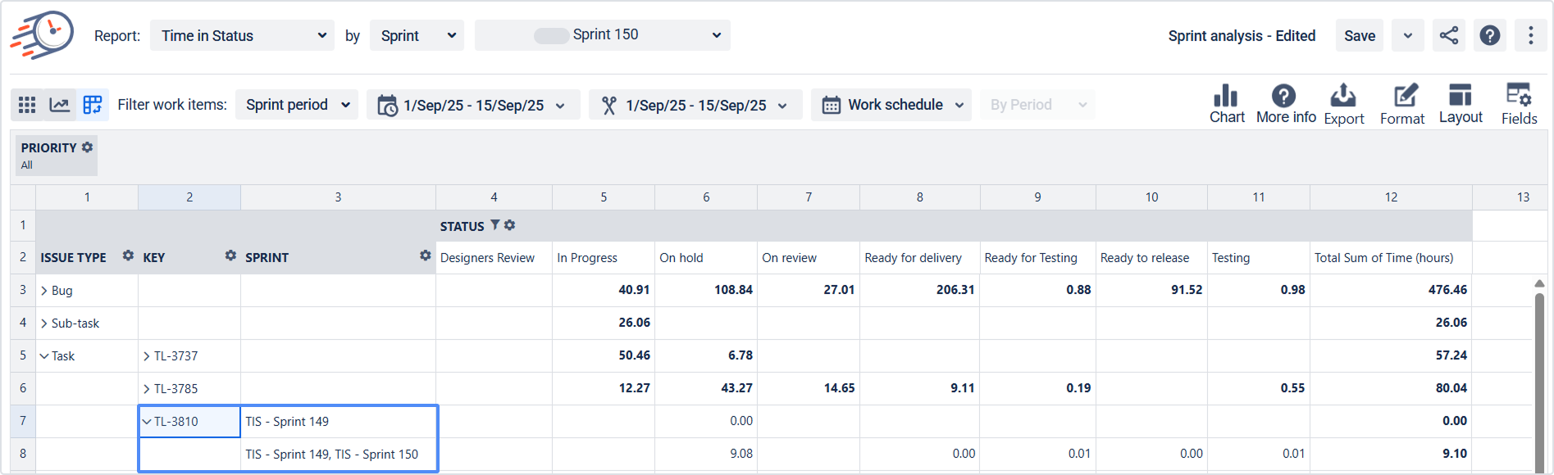Viewport: 1554px width, 475px height.
Task: Open the Fields configuration
Action: (1519, 104)
